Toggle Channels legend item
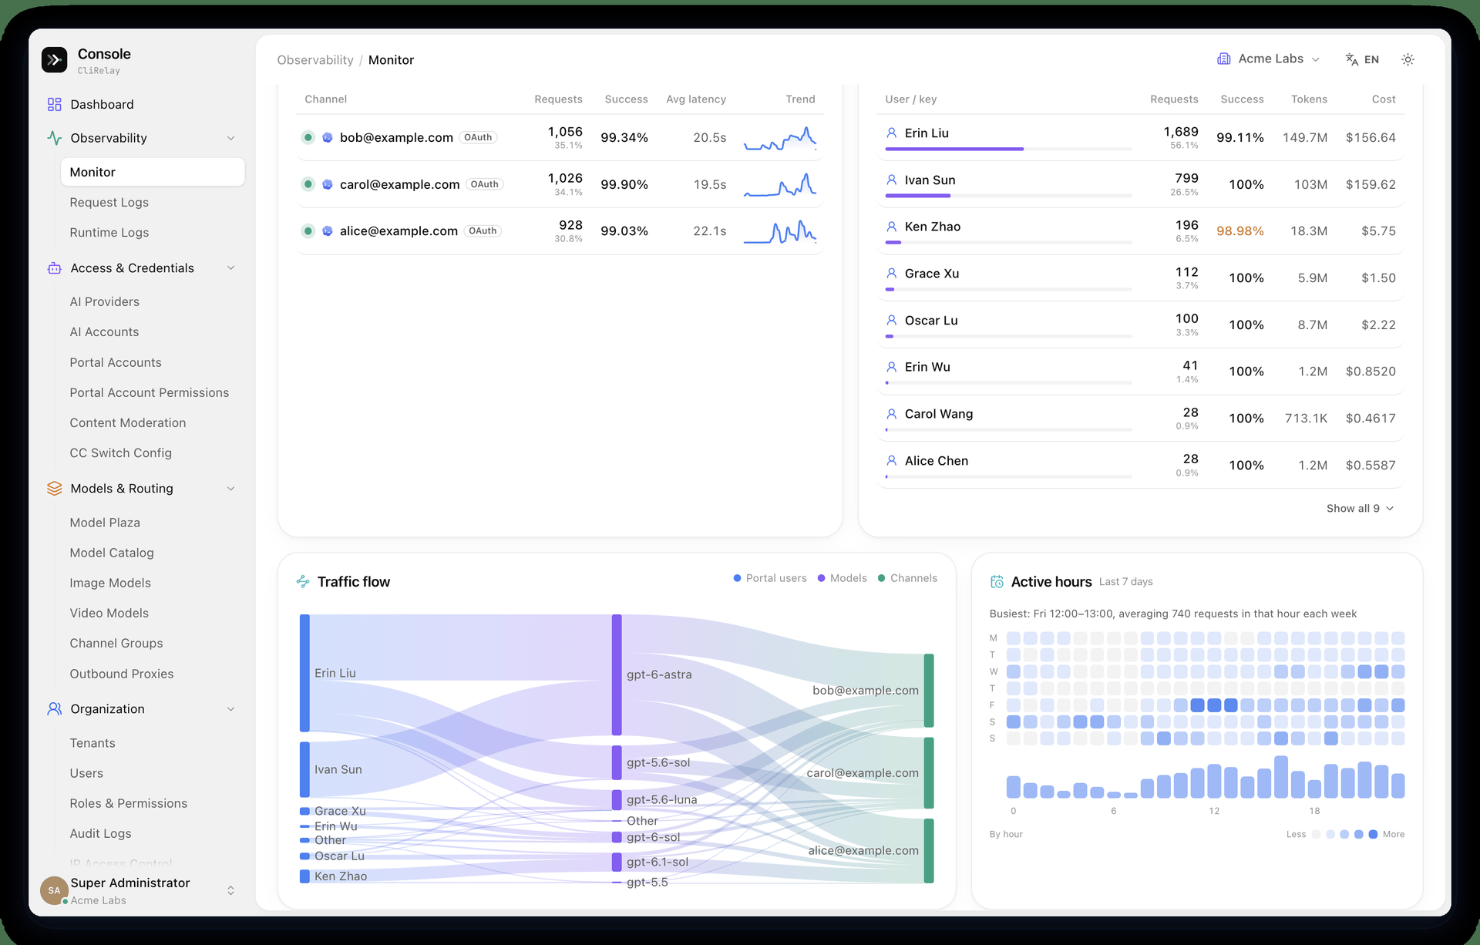This screenshot has width=1480, height=945. tap(907, 578)
